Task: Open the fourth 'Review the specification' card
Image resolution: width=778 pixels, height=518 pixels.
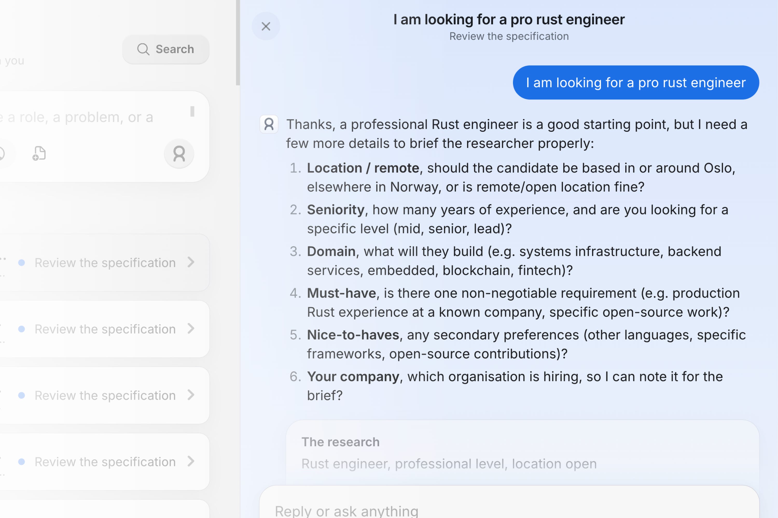Action: tap(105, 462)
